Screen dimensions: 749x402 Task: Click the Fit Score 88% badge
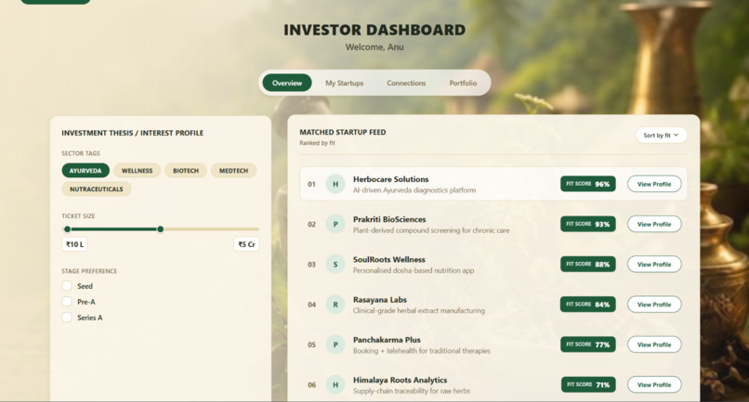[x=588, y=264]
